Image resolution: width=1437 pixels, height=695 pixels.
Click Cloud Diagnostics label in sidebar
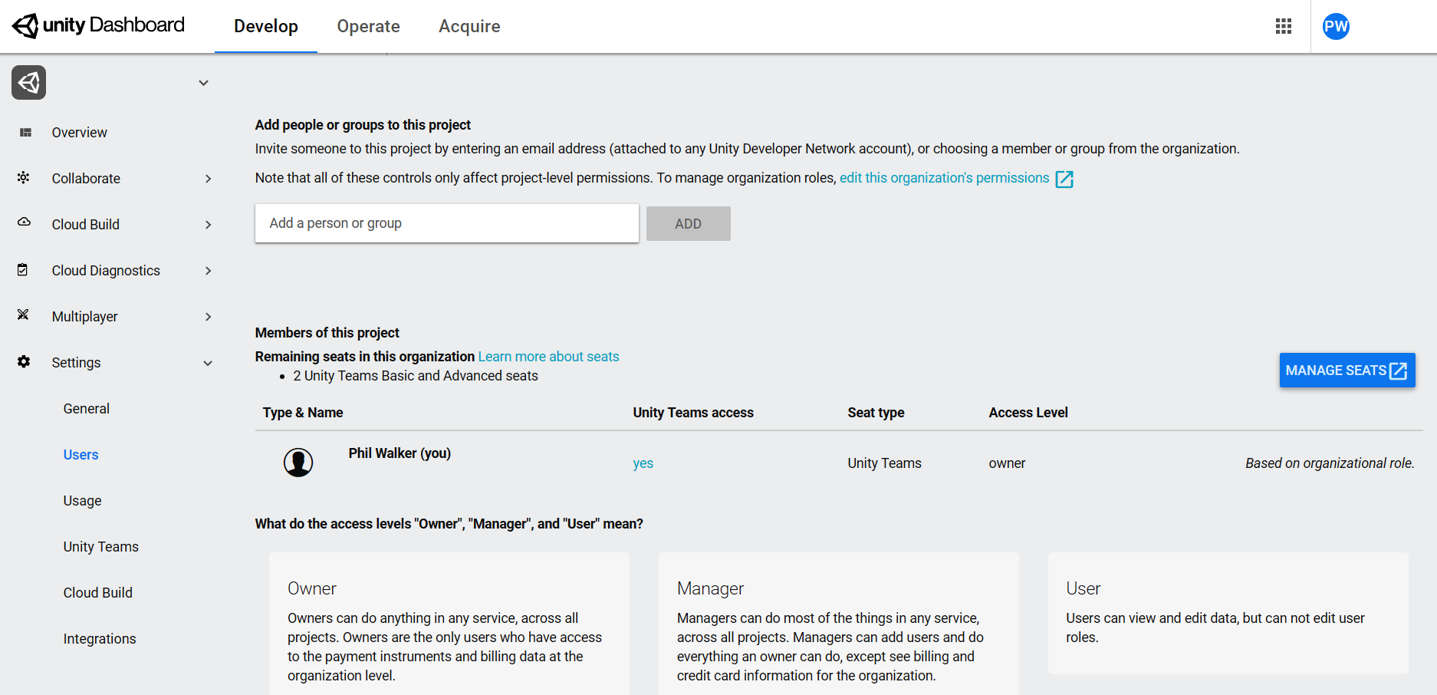point(106,271)
